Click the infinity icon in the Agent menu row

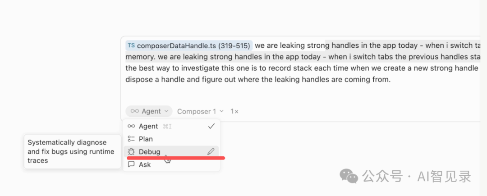pos(131,126)
